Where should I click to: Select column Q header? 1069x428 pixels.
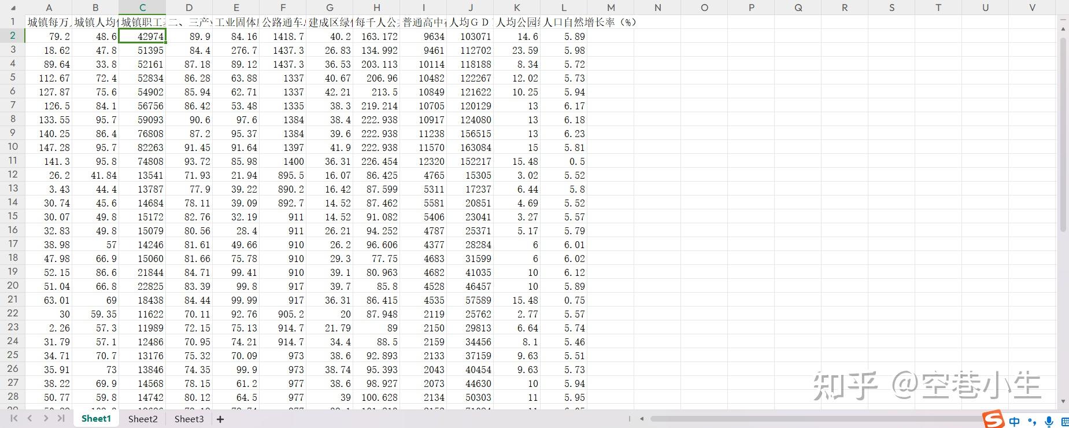(x=798, y=8)
